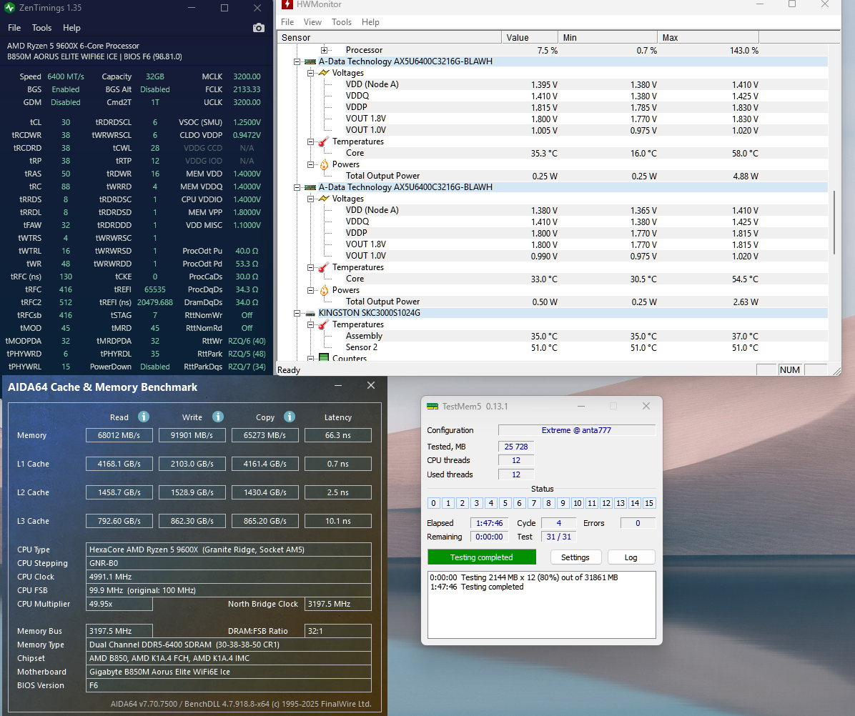Image resolution: width=855 pixels, height=716 pixels.
Task: Open the HWMonitor Tools menu
Action: 341,22
